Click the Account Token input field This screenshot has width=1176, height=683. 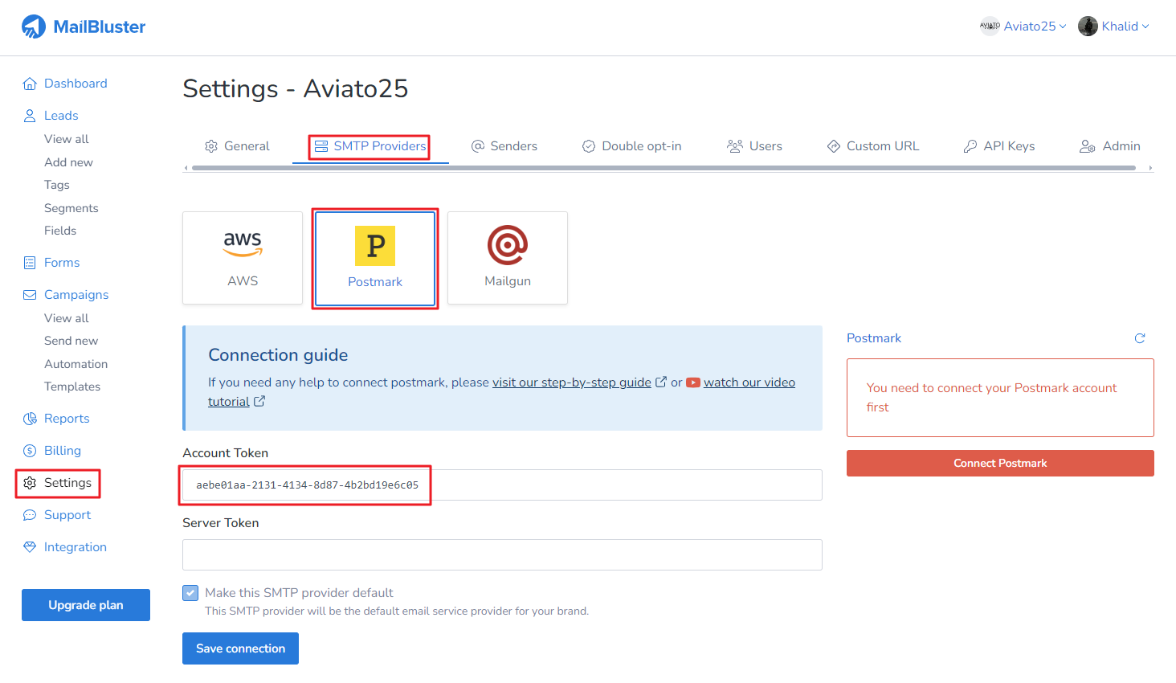tap(502, 485)
